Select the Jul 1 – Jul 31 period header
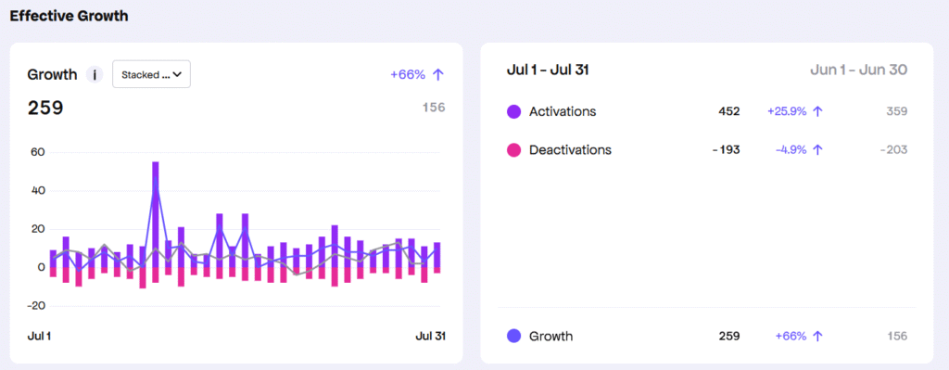The width and height of the screenshot is (949, 370). pyautogui.click(x=548, y=70)
